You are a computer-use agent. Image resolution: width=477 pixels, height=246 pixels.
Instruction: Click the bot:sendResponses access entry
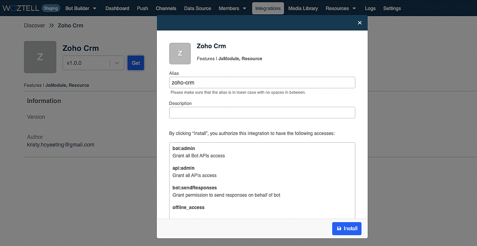coord(195,188)
